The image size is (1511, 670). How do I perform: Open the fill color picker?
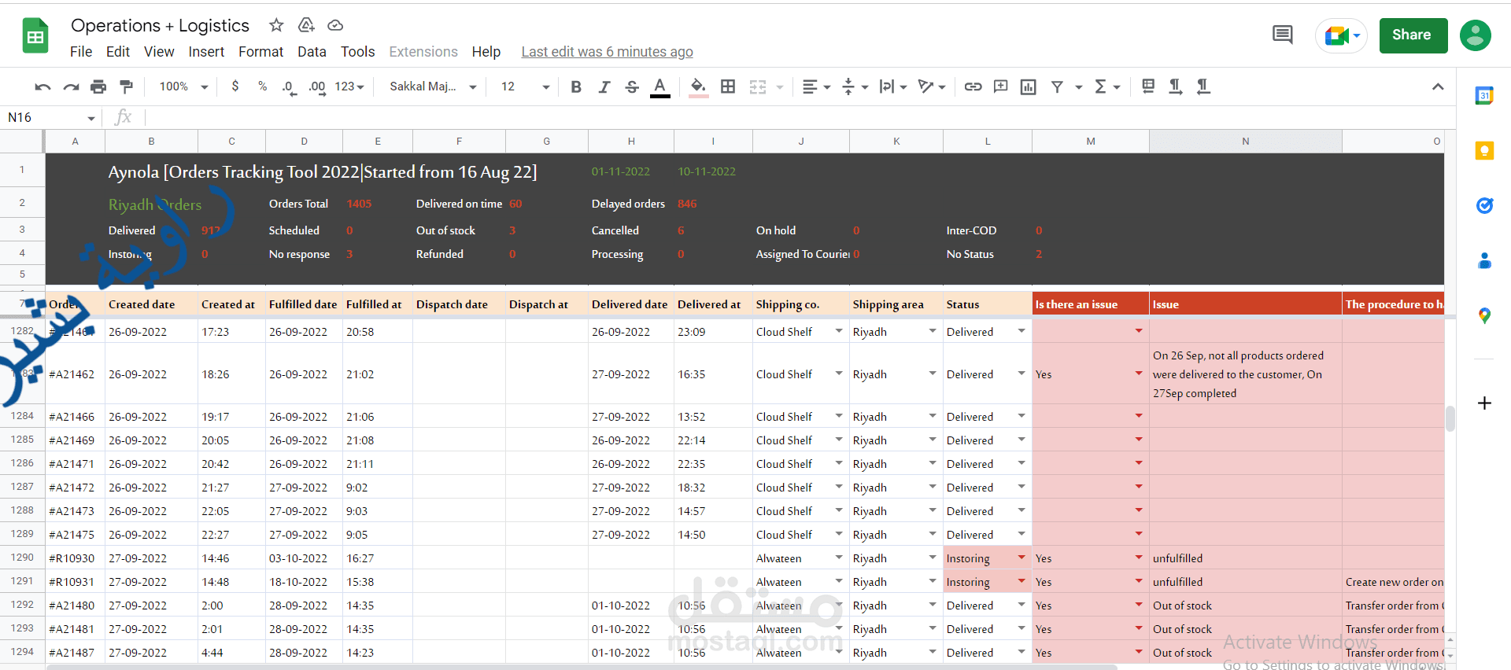tap(698, 87)
